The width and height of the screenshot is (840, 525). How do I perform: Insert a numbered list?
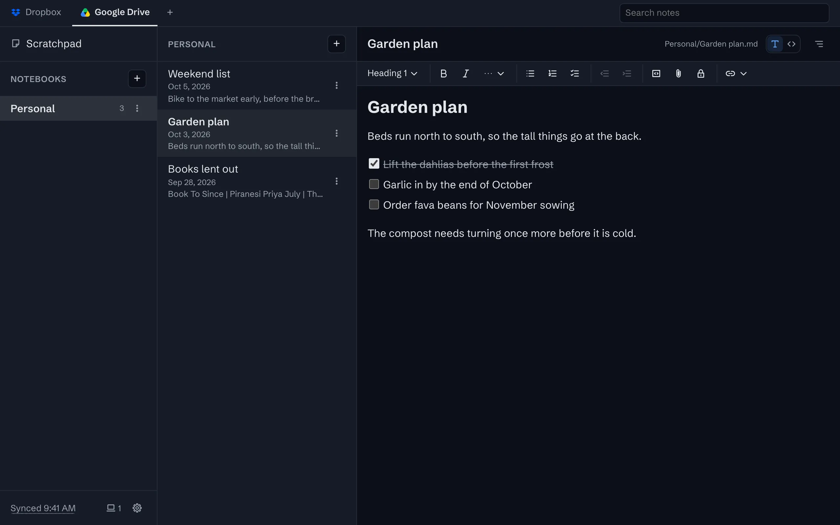tap(552, 73)
